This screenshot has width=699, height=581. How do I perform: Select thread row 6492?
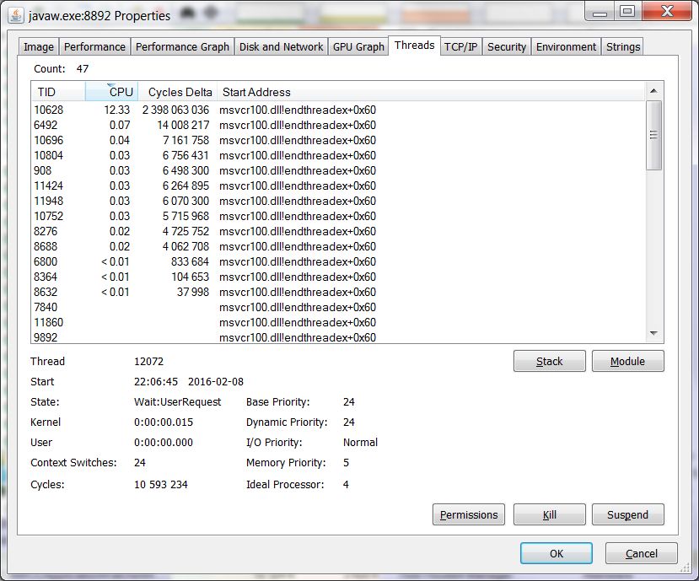[x=338, y=125]
